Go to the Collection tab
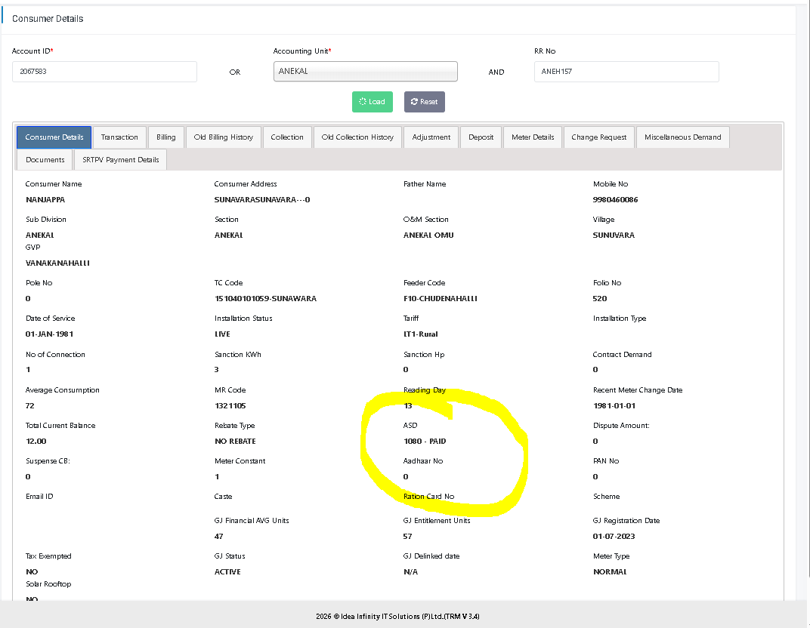Image resolution: width=810 pixels, height=628 pixels. [x=287, y=137]
